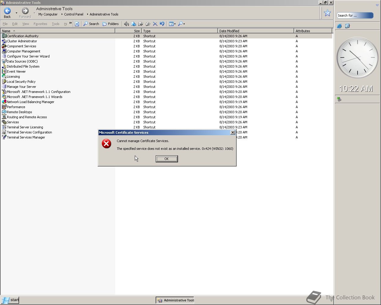Click the Favorites star icon
This screenshot has width=381, height=305.
point(327,13)
